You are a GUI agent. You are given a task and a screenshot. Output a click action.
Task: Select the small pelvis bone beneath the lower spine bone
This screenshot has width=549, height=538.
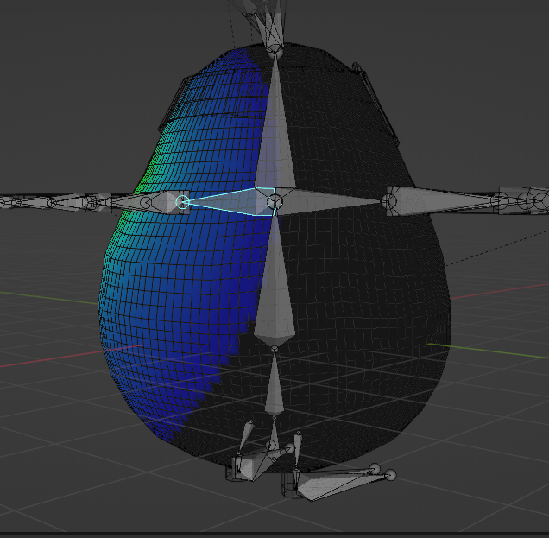coord(274,383)
